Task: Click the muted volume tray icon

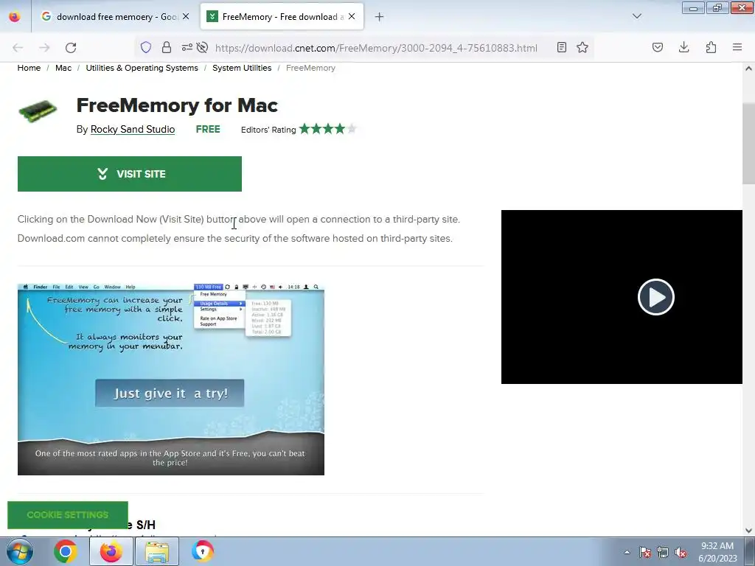Action: tap(681, 552)
